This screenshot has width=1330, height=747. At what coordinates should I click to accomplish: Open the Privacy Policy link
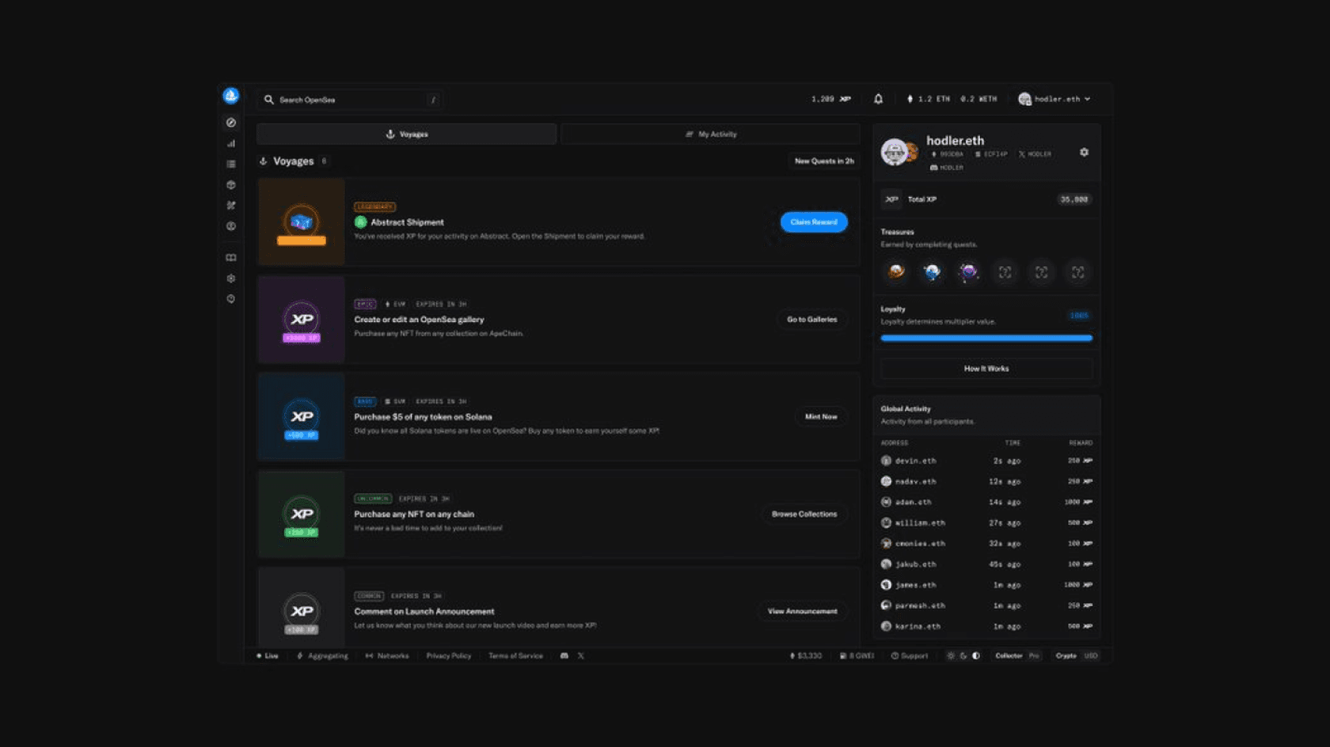tap(448, 655)
